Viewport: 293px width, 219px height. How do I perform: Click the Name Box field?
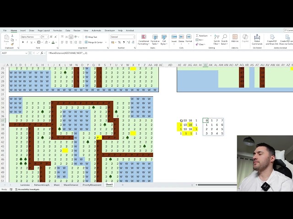[x=13, y=53]
